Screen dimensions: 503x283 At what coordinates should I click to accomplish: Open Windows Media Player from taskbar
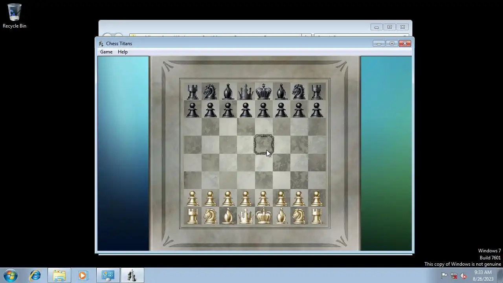[x=83, y=275]
